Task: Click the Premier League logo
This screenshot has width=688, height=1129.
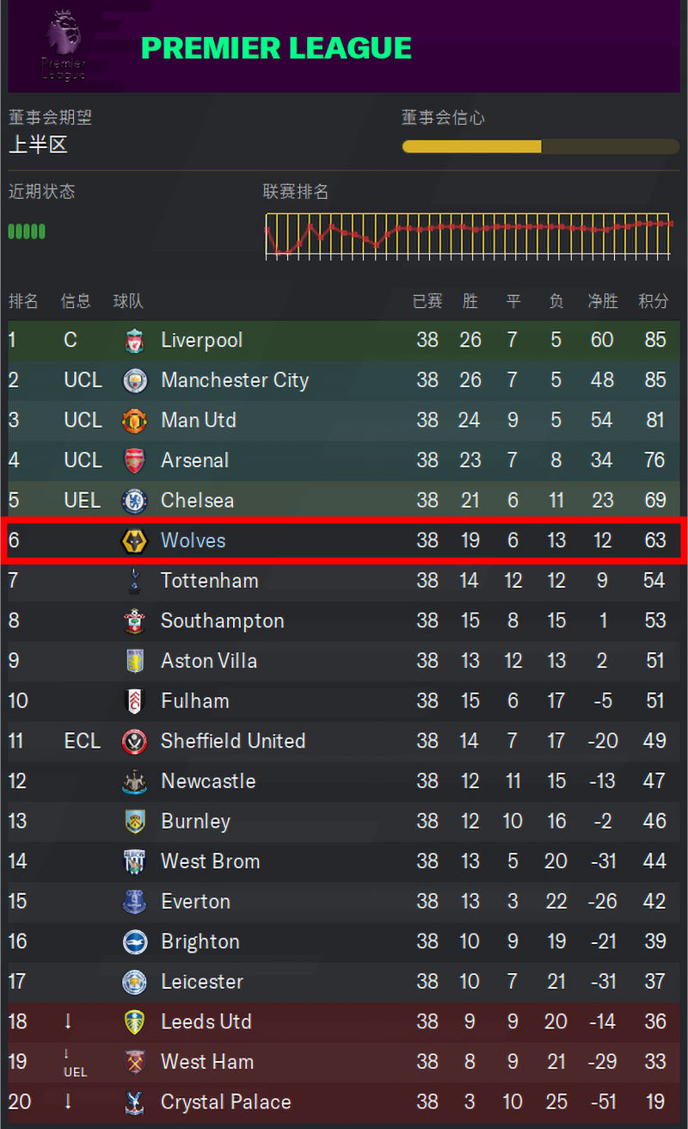Action: pos(64,45)
